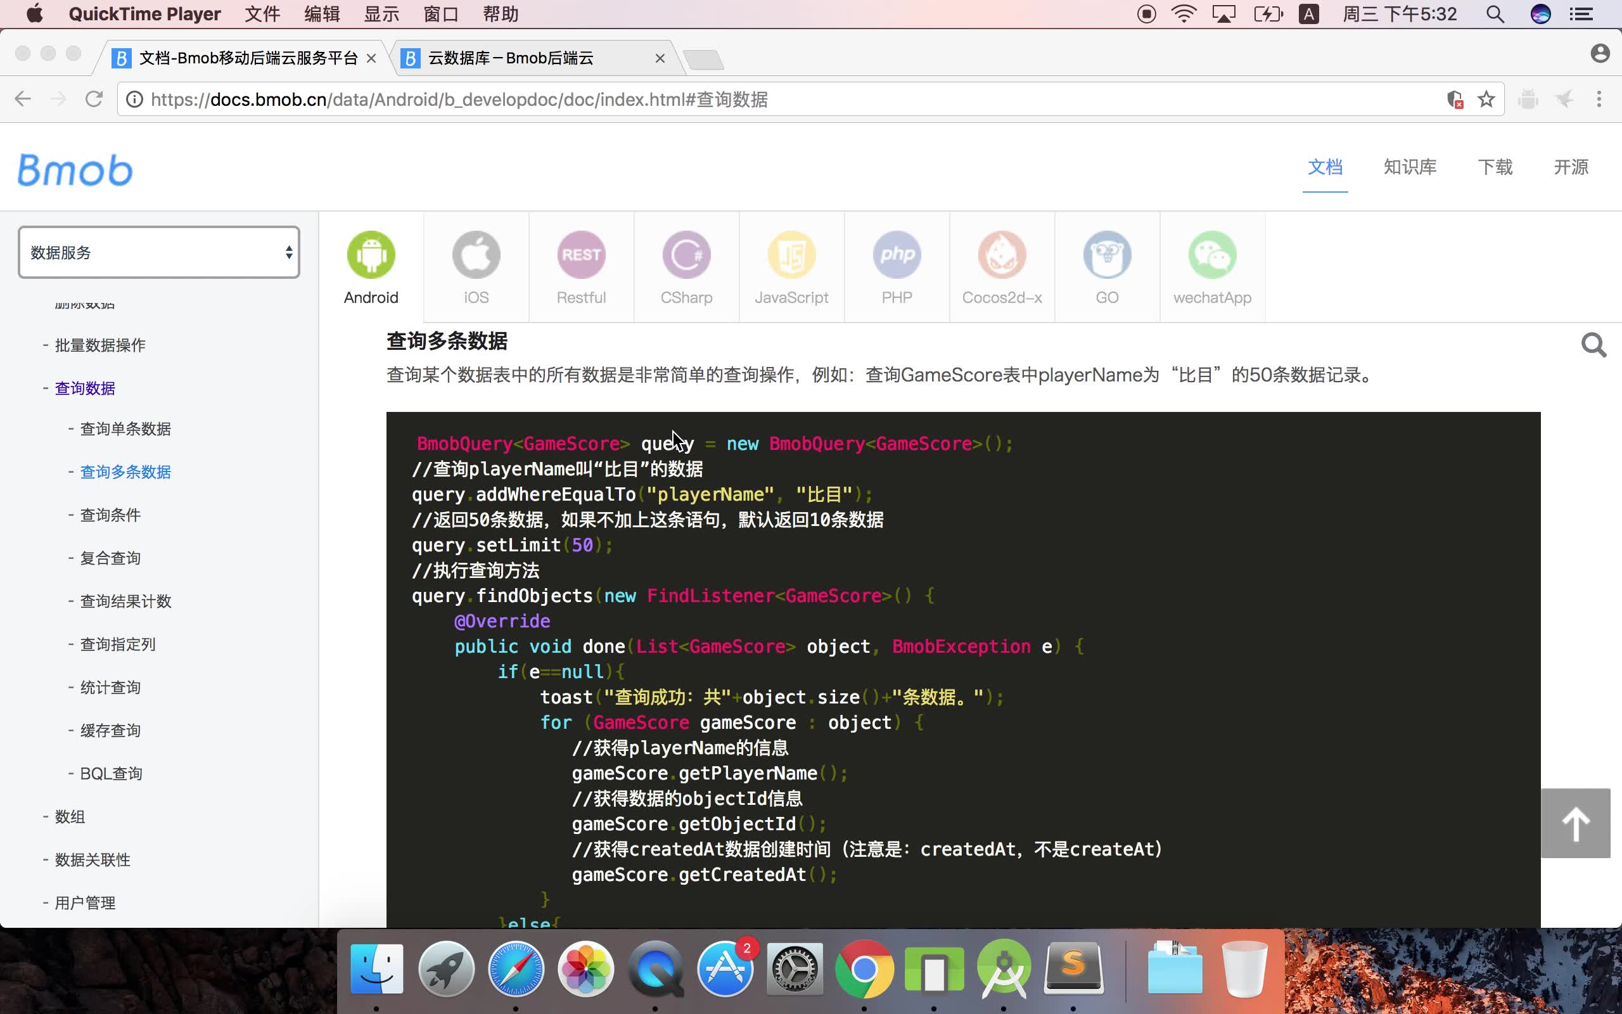Open Sublime Text from the Dock

pos(1073,968)
